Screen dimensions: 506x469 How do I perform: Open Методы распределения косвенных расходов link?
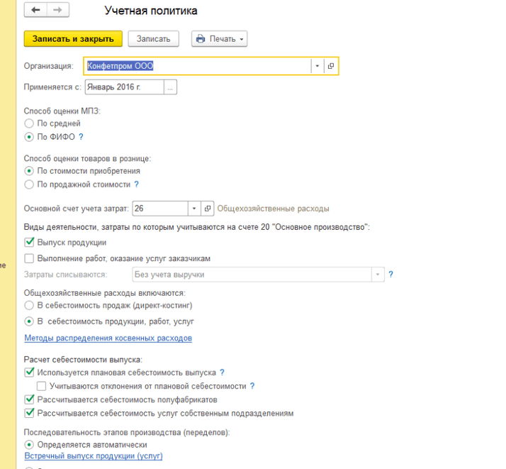(108, 338)
